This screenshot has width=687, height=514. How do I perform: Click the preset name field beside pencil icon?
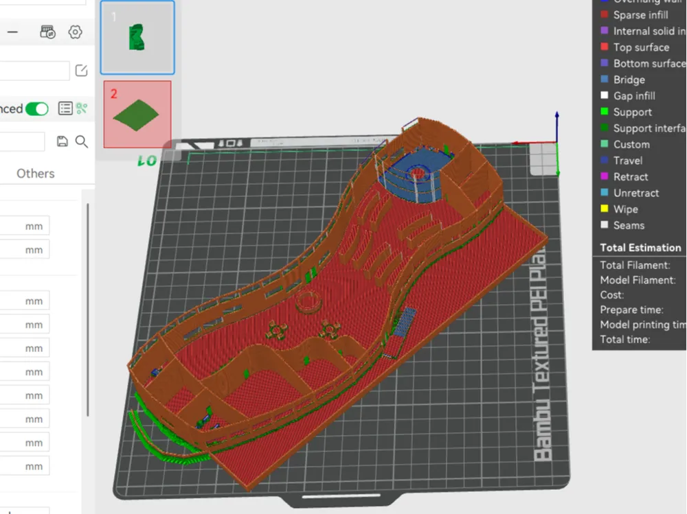click(x=34, y=71)
